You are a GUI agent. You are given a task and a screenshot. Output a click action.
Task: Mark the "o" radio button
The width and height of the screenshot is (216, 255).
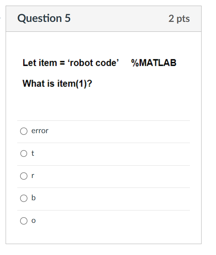coord(24,221)
